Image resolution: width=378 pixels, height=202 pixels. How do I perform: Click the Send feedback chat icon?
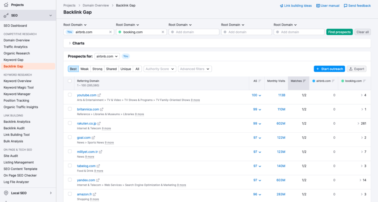click(x=346, y=6)
